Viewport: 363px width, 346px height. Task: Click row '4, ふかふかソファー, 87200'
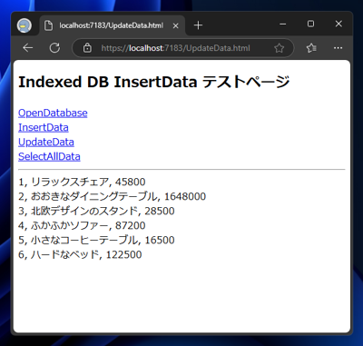[82, 225]
